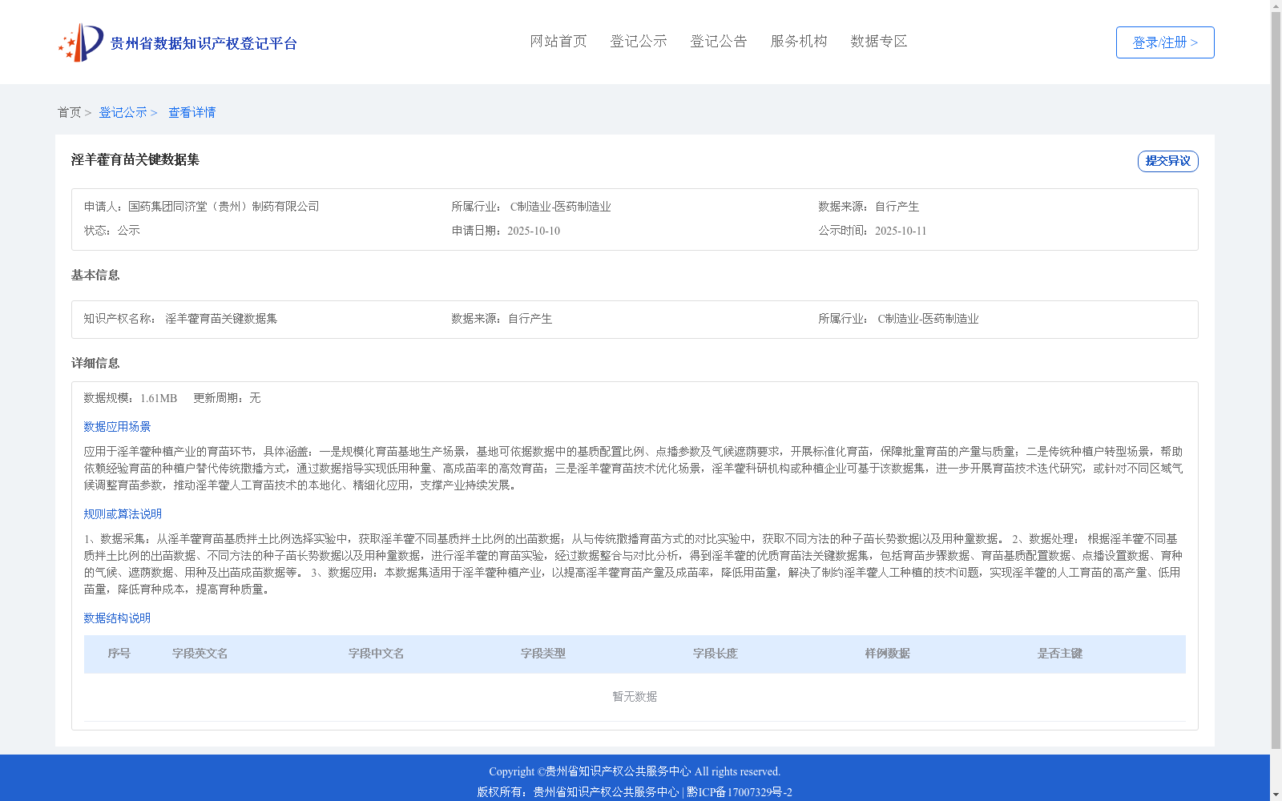Click the 序号 column header
Screen dimensions: 1282x801
[x=119, y=654]
